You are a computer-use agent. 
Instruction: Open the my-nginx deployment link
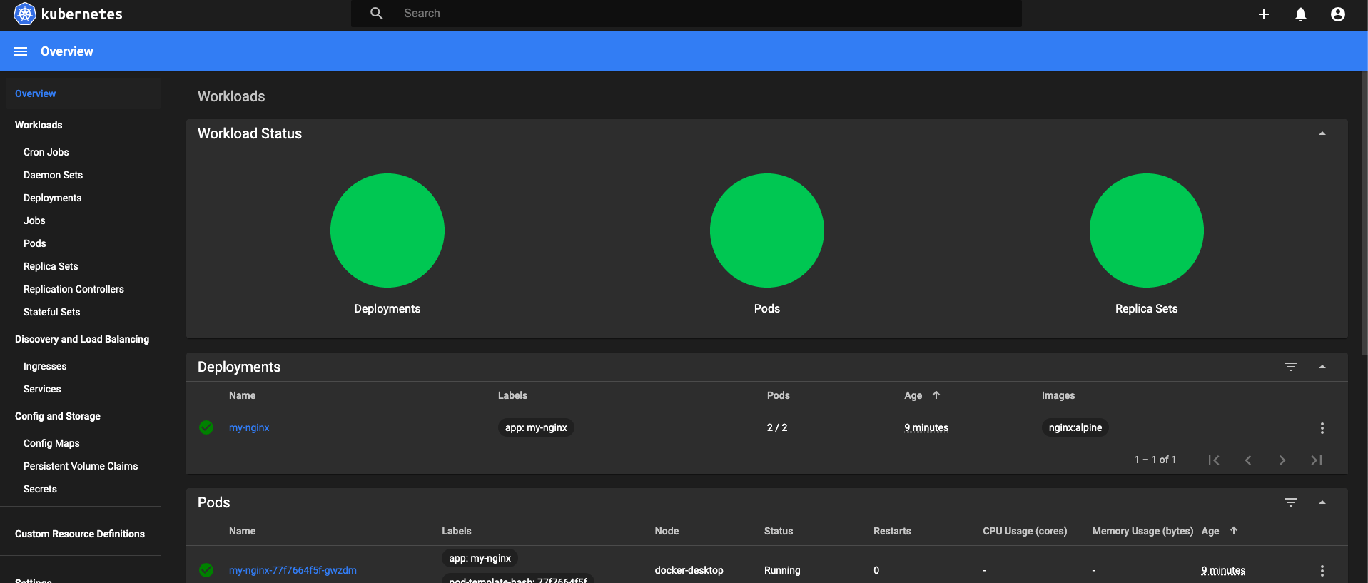coord(249,427)
